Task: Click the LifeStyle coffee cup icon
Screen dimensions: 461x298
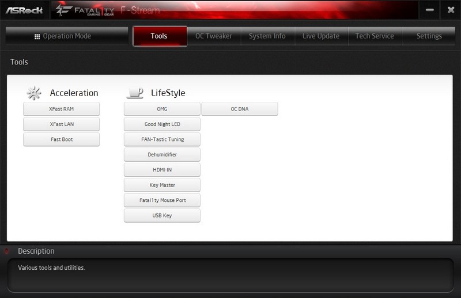Action: coord(135,93)
